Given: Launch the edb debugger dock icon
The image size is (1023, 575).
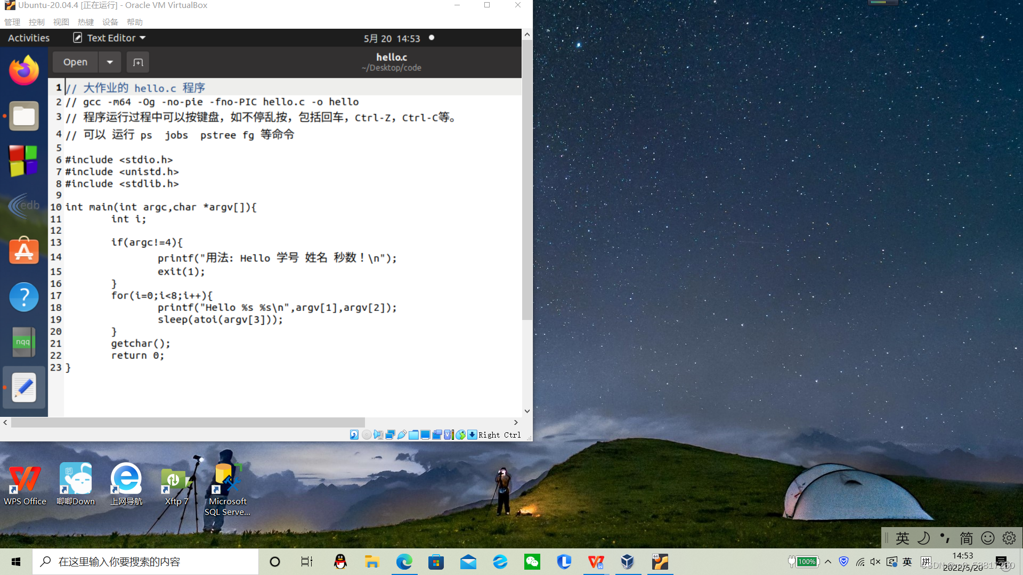Looking at the screenshot, I should click(x=24, y=206).
